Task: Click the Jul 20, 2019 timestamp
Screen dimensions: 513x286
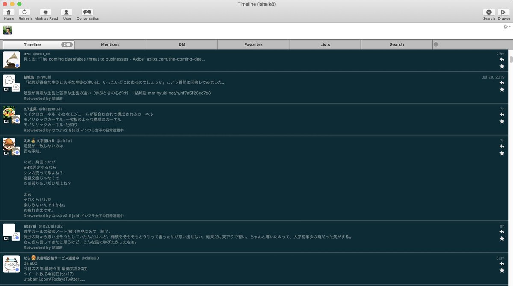Action: pyautogui.click(x=493, y=77)
